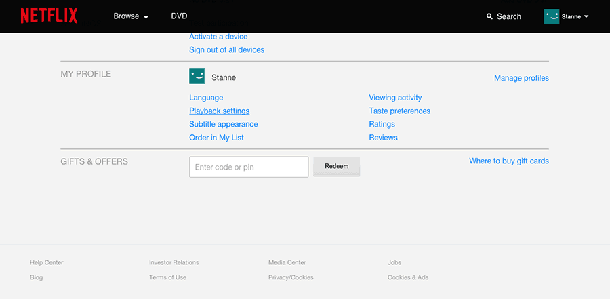Screen dimensions: 610x299
Task: Open Taste preferences link
Action: [399, 111]
